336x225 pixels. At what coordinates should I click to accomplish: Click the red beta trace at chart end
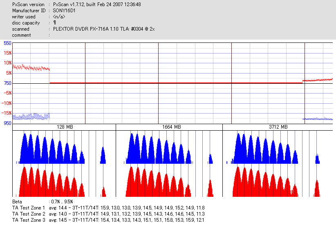[318, 80]
